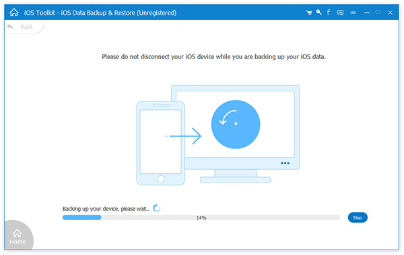Open the hamburger menu icon
Viewport: 404px width, 255px height.
[x=353, y=12]
